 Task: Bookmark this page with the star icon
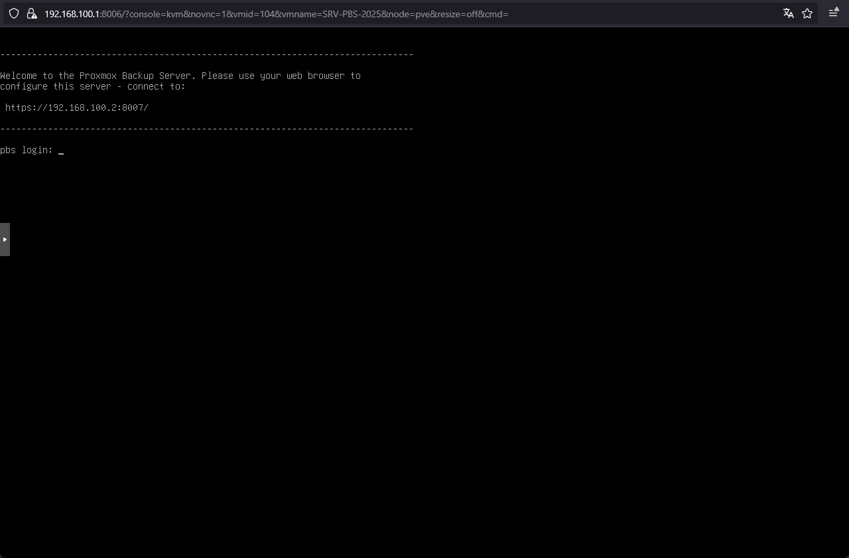[807, 13]
